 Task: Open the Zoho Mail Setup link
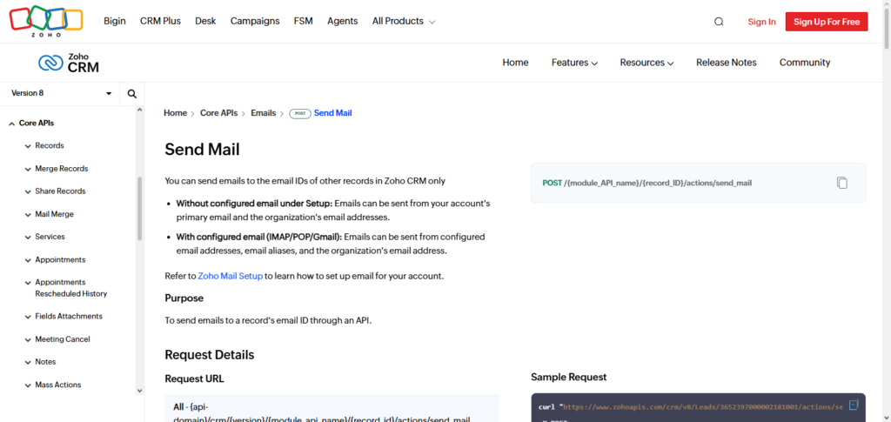pos(230,276)
